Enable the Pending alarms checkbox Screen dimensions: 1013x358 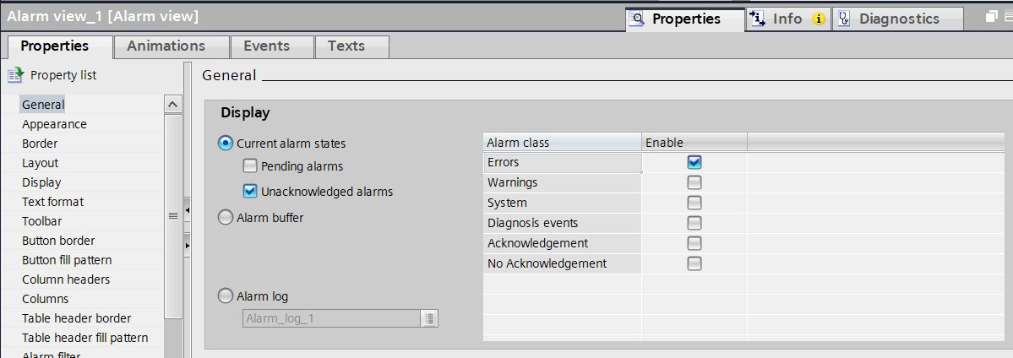coord(250,166)
